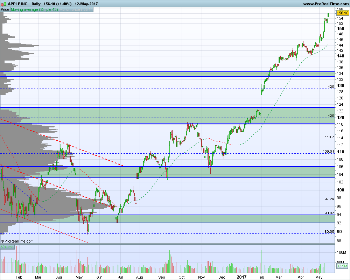Select the Vol on price (25 1) tab
Viewport: 350px width, 280px height.
(x=76, y=9)
